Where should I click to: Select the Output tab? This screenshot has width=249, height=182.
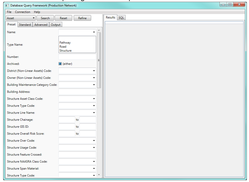click(56, 25)
